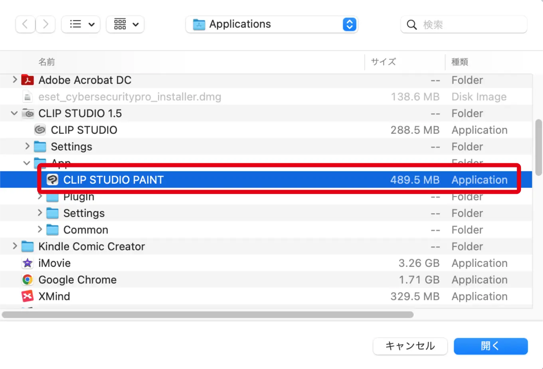Expand the Adobe Acrobat DC folder
This screenshot has width=543, height=369.
(x=15, y=80)
